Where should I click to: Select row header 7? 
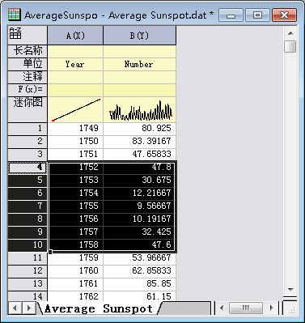coord(28,206)
